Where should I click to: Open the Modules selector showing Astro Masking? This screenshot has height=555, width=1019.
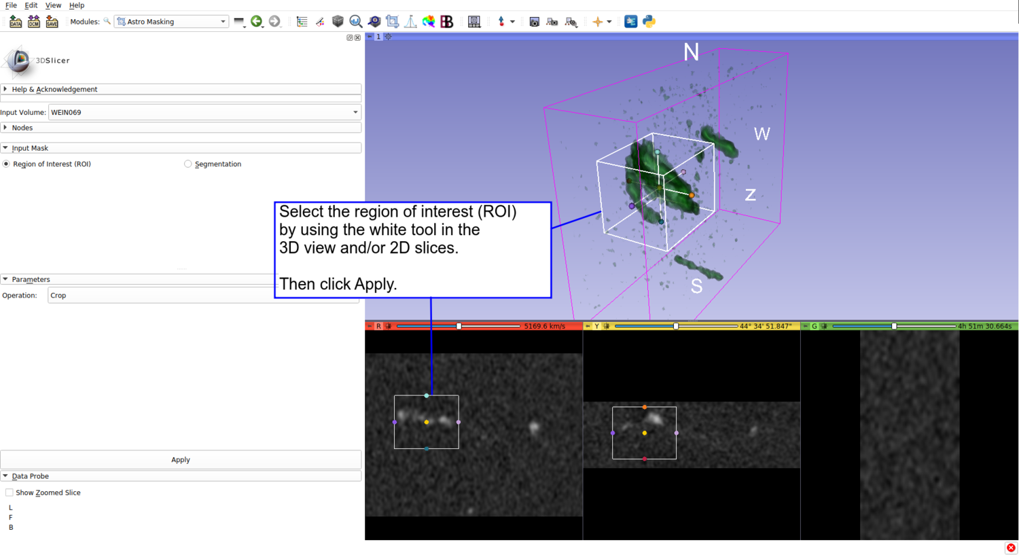(x=171, y=21)
